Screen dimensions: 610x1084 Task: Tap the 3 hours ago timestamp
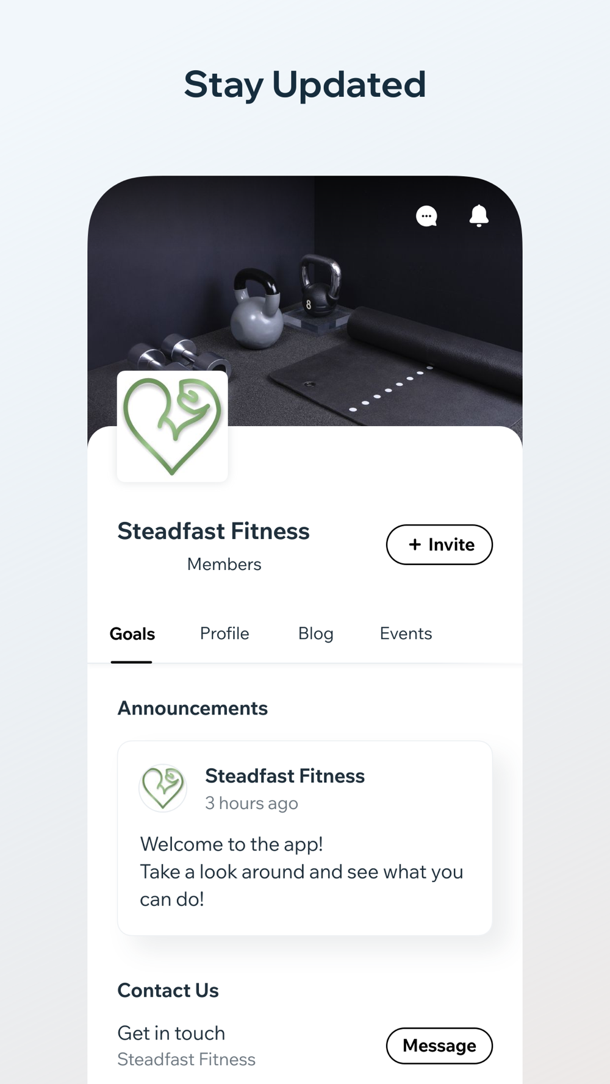click(x=251, y=804)
